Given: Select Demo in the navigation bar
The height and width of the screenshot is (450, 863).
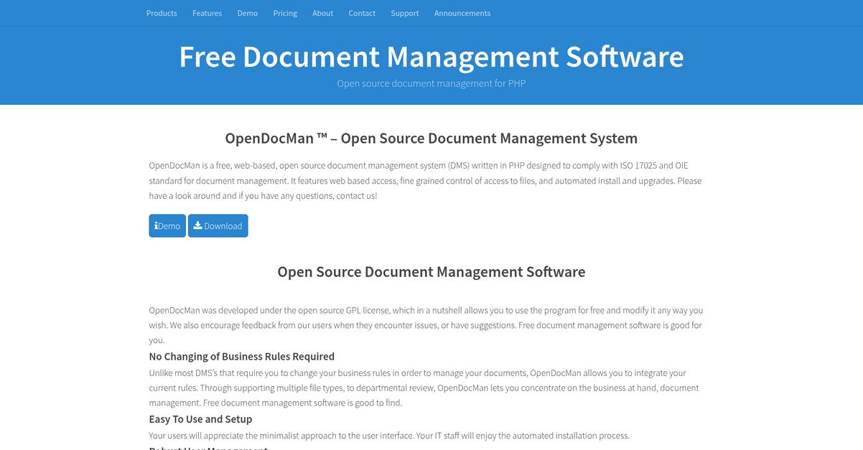Looking at the screenshot, I should tap(247, 12).
